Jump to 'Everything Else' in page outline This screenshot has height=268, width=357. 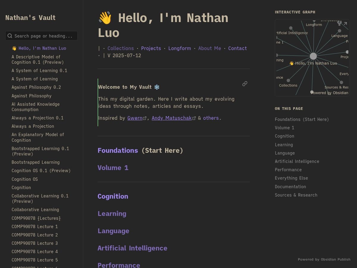(291, 178)
